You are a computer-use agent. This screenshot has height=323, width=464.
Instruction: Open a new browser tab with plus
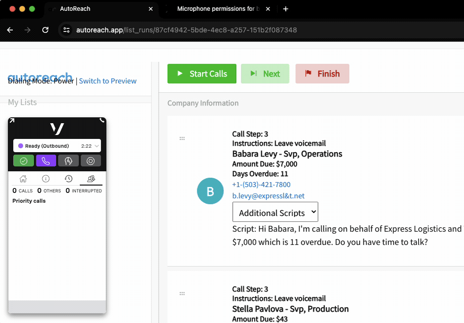coord(285,9)
